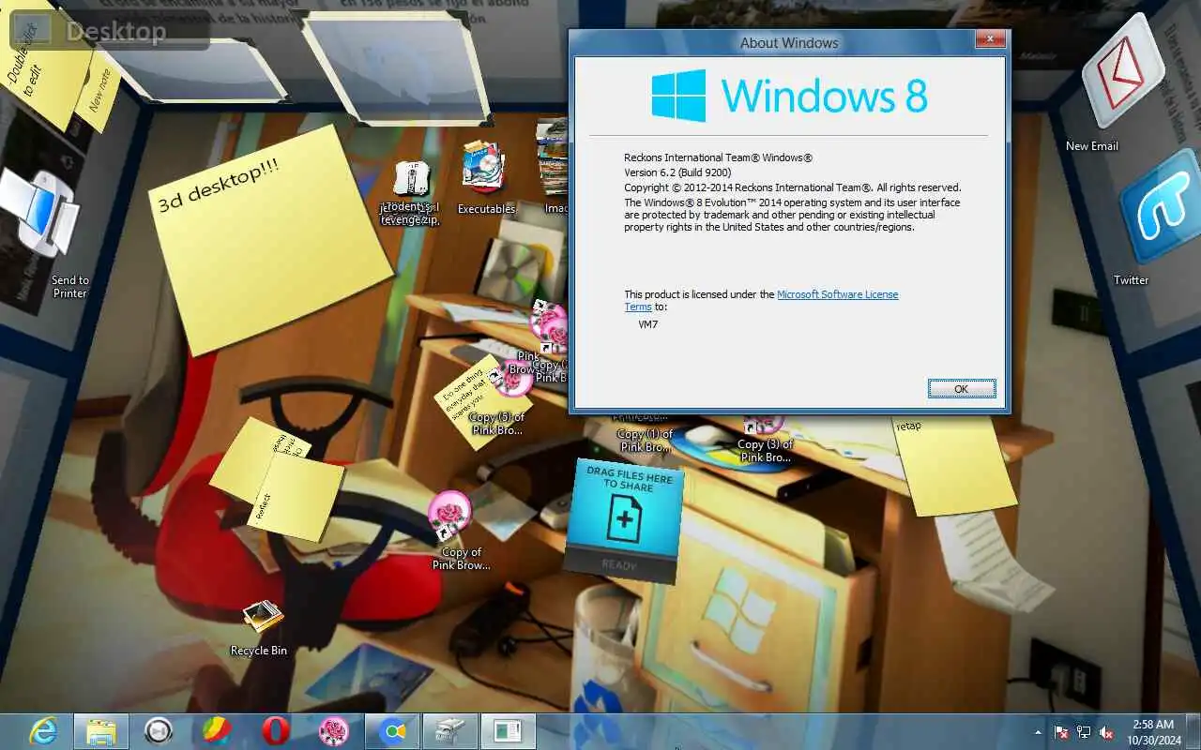
Task: Click the 'Reckons International Team® Windows®' line
Action: (718, 157)
